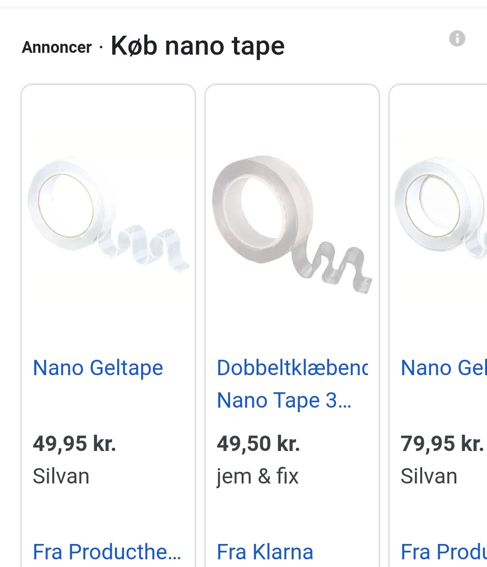This screenshot has height=567, width=487.
Task: Select the jem & fix seller name
Action: pos(257,476)
